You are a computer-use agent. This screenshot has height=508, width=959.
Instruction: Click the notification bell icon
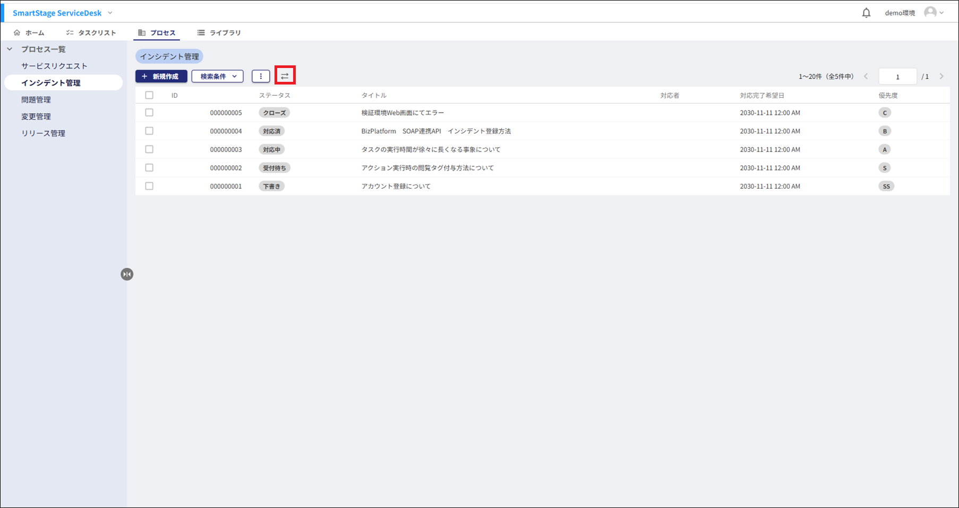[x=866, y=13]
